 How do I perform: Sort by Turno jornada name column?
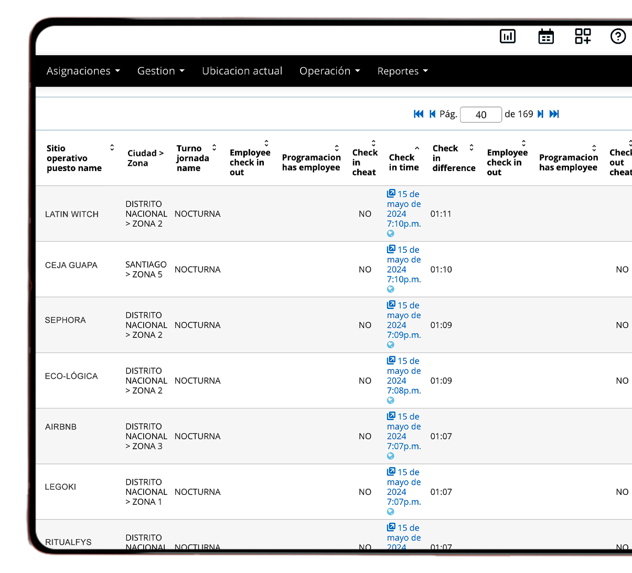(x=214, y=148)
